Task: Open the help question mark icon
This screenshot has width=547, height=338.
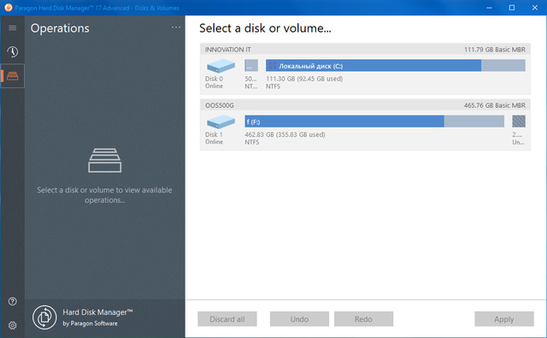Action: (x=12, y=301)
